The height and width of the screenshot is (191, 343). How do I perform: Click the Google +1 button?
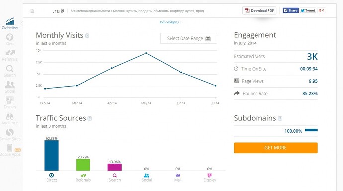pyautogui.click(x=322, y=10)
